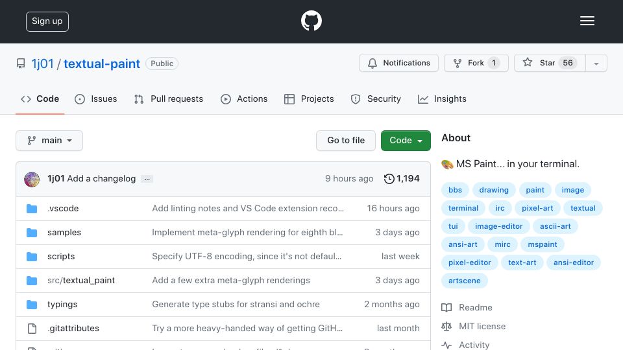The height and width of the screenshot is (350, 623).
Task: Open the Pull requests tab
Action: [x=169, y=99]
